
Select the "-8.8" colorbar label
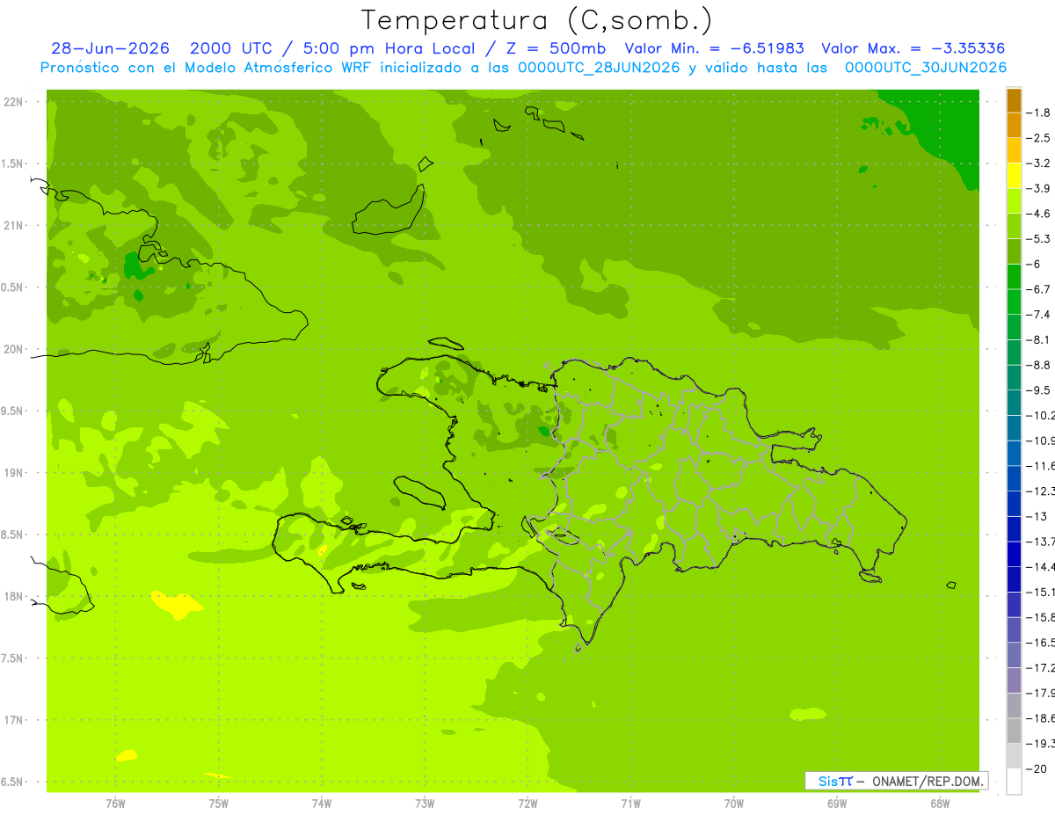pos(1040,365)
